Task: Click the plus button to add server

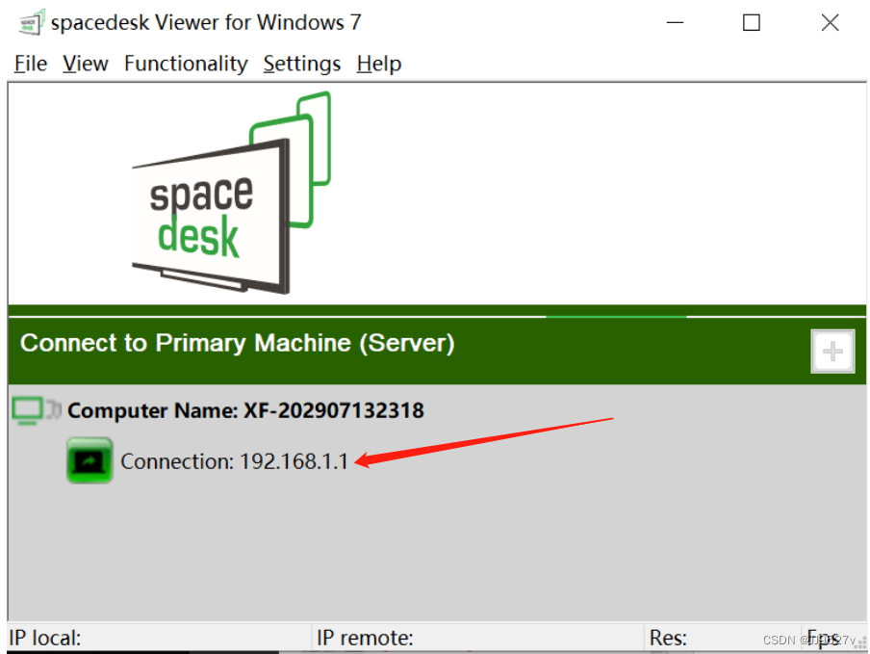Action: (832, 352)
